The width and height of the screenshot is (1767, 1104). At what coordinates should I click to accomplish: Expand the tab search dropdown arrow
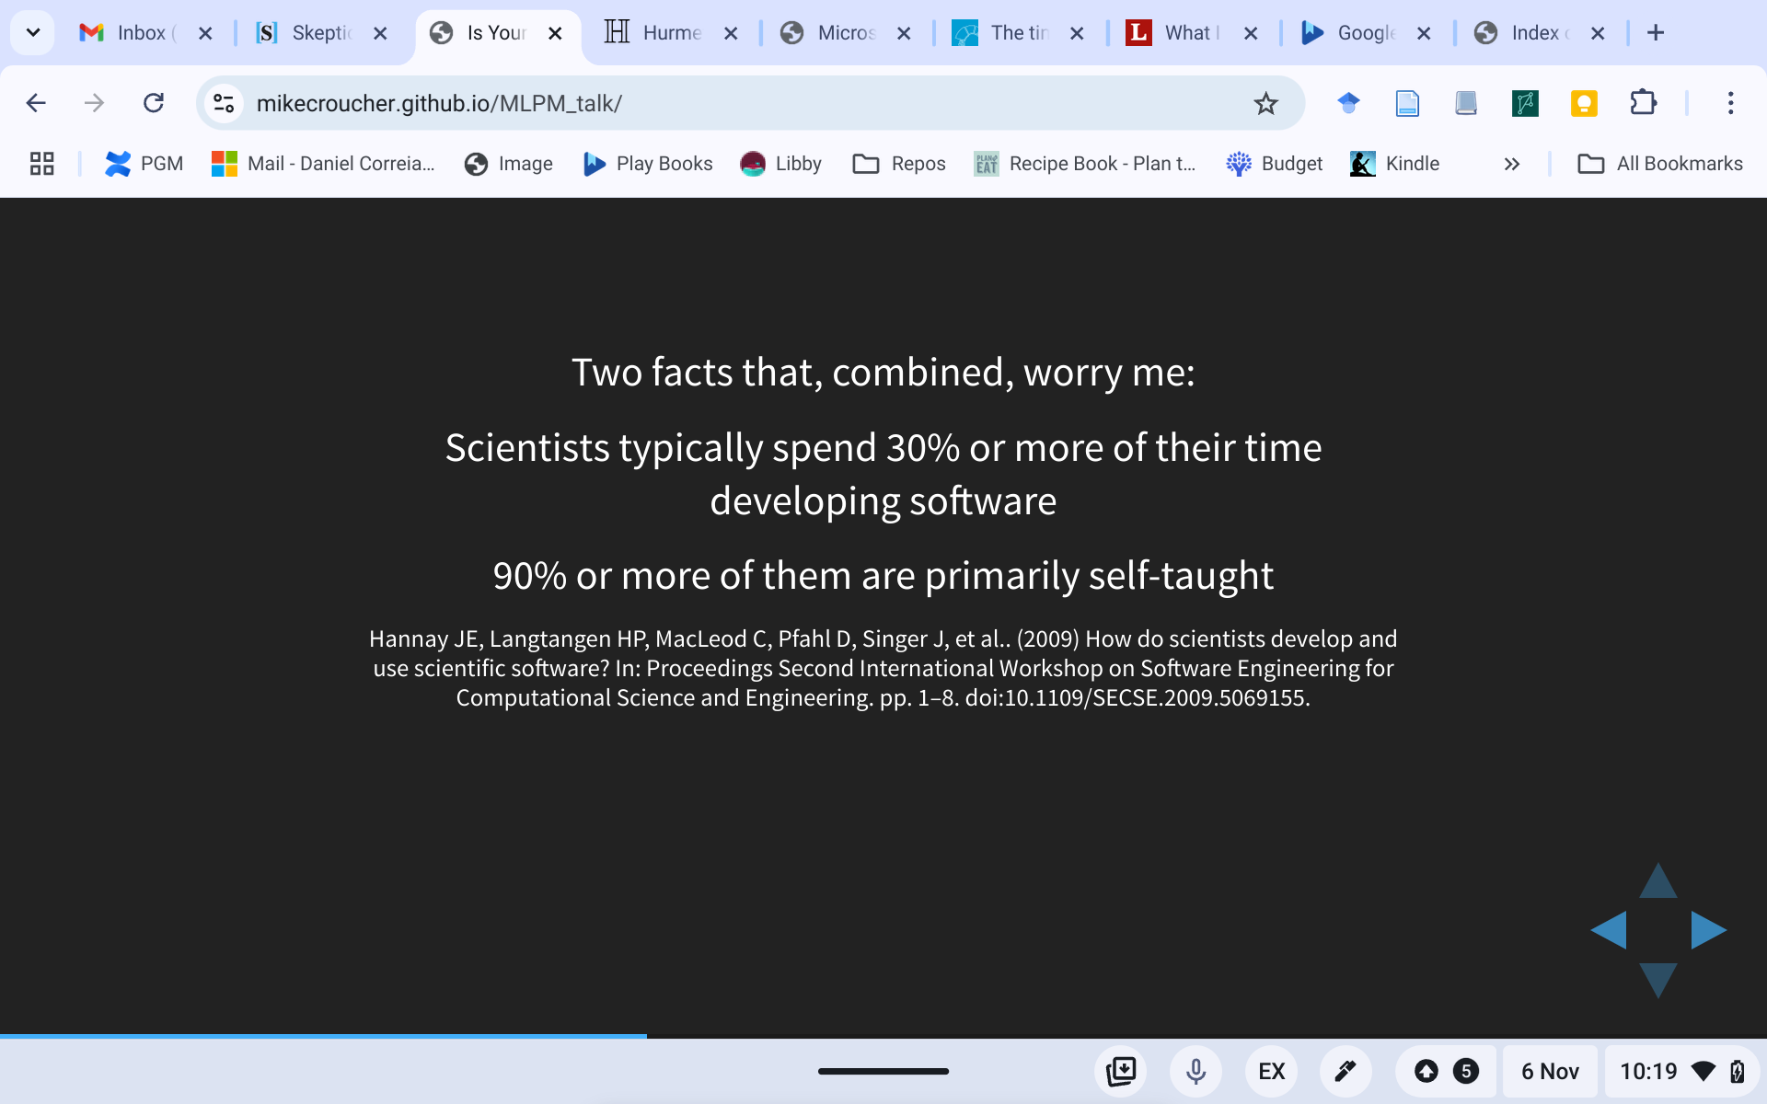coord(33,33)
